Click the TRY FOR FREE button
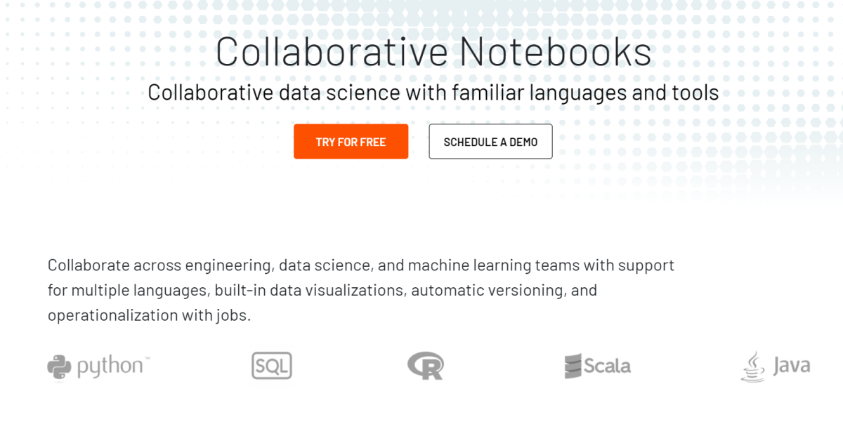 [351, 141]
